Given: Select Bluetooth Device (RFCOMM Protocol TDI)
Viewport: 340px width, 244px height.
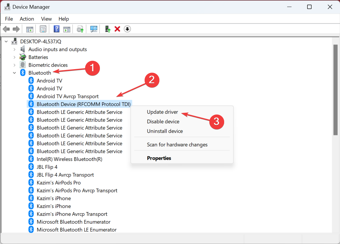Looking at the screenshot, I should (x=84, y=104).
